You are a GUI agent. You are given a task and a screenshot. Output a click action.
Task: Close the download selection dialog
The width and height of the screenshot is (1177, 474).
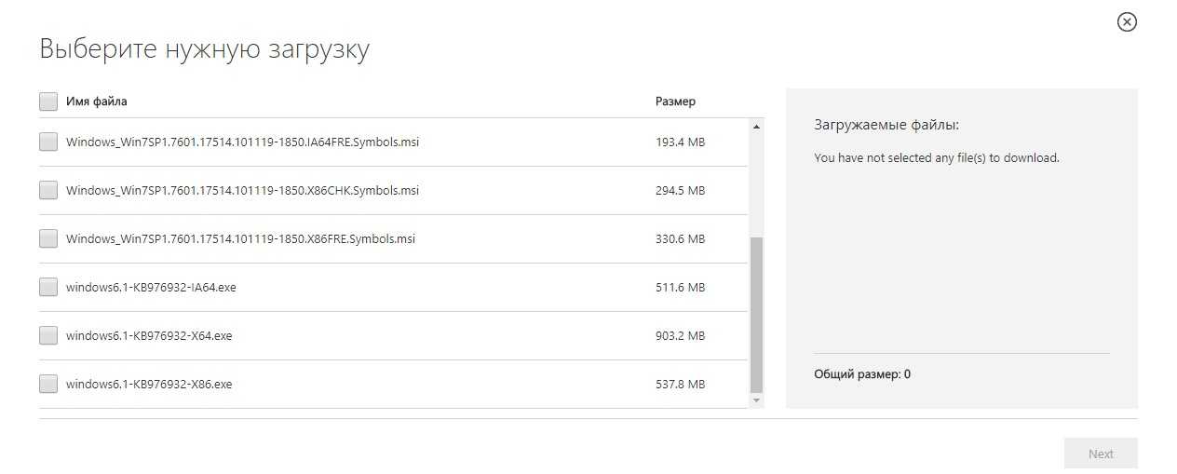tap(1127, 21)
